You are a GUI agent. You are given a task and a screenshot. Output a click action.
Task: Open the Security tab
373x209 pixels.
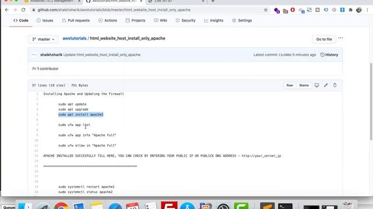[185, 20]
